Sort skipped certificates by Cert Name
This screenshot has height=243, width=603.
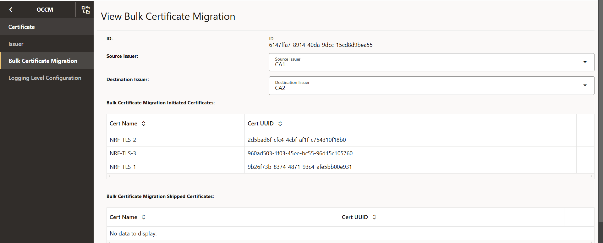(x=144, y=217)
